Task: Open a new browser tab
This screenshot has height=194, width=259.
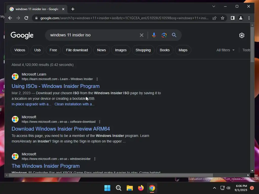Action: 73,9
